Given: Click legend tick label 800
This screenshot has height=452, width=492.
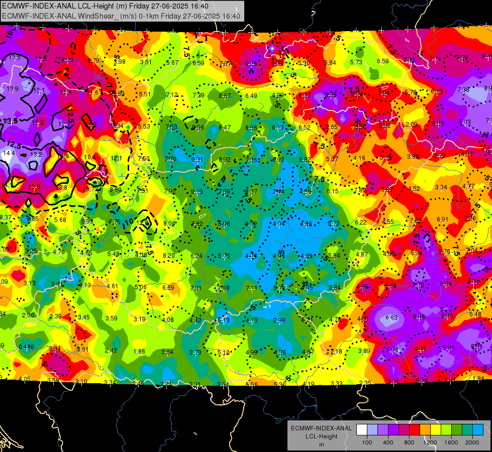Looking at the screenshot, I should coord(409,442).
